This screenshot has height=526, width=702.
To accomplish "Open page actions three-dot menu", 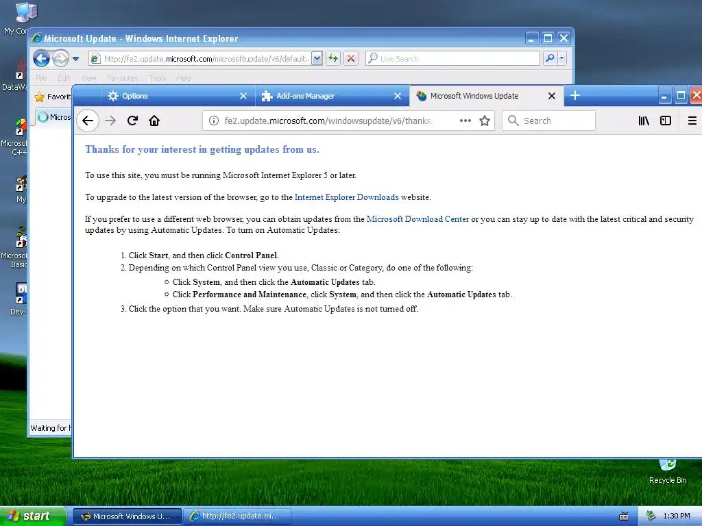I will [465, 121].
